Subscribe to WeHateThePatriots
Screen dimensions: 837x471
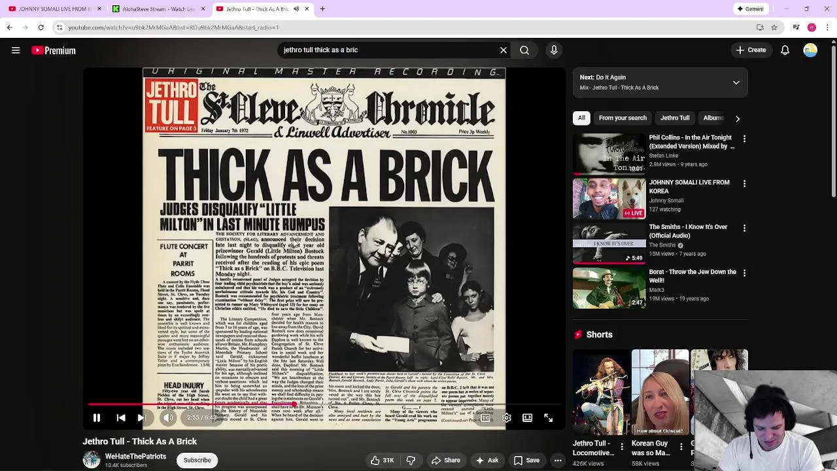[x=197, y=460]
